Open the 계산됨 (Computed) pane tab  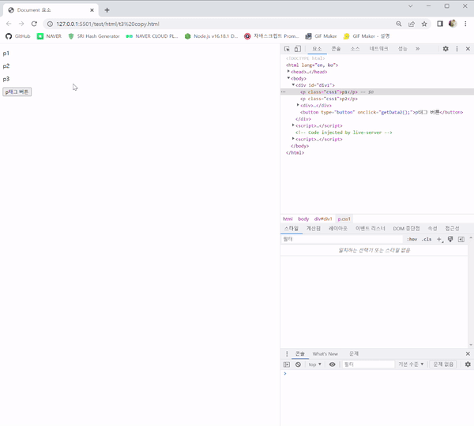(314, 229)
